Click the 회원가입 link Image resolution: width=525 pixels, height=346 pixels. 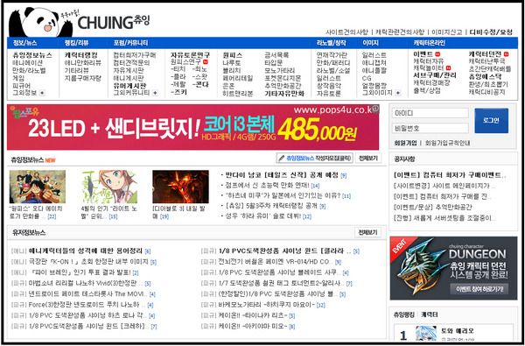tap(405, 143)
